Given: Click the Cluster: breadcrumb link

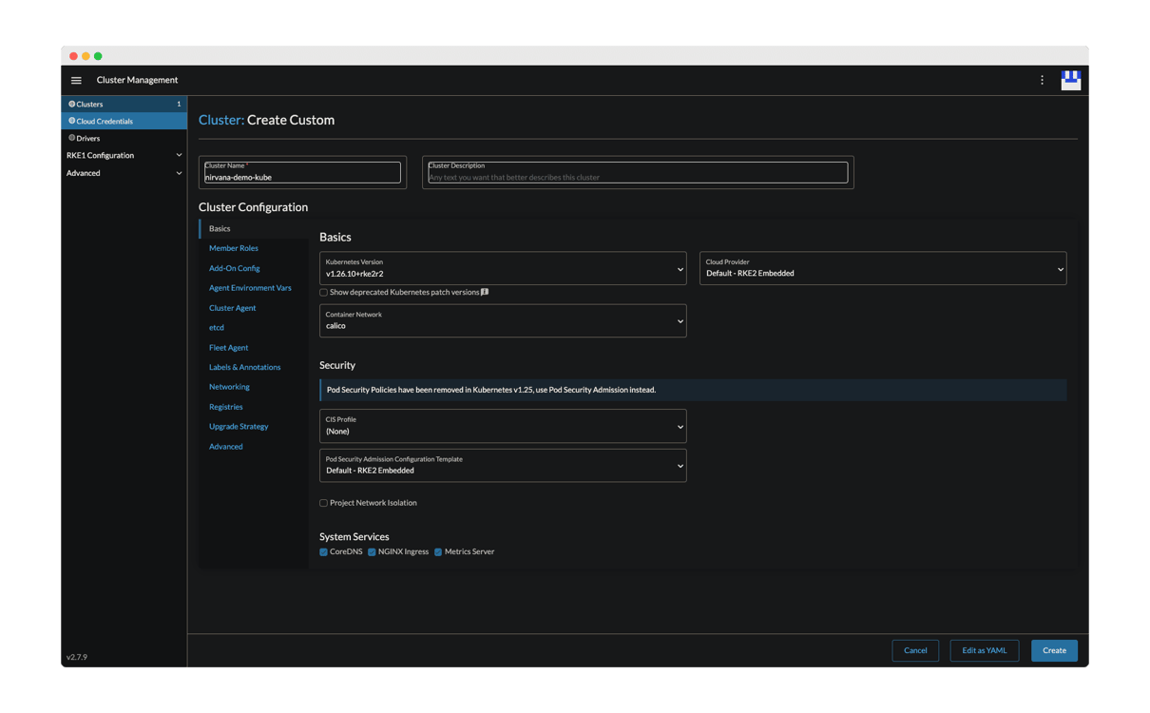Looking at the screenshot, I should pyautogui.click(x=220, y=120).
